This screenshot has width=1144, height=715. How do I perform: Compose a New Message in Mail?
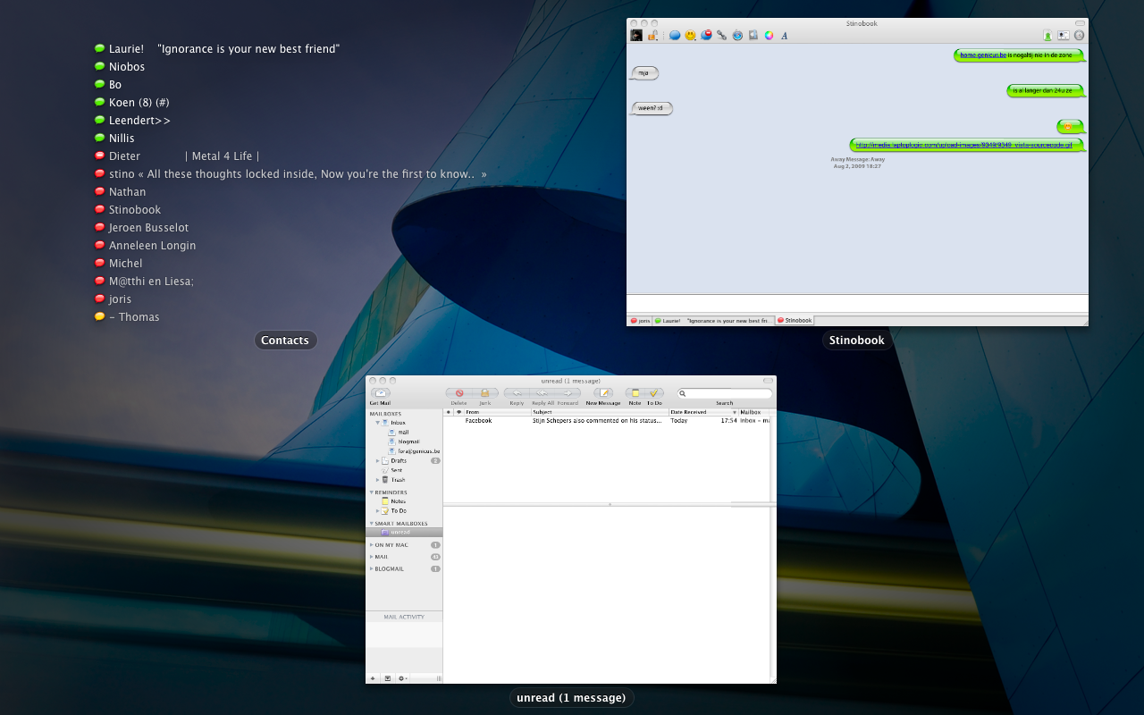click(x=603, y=392)
